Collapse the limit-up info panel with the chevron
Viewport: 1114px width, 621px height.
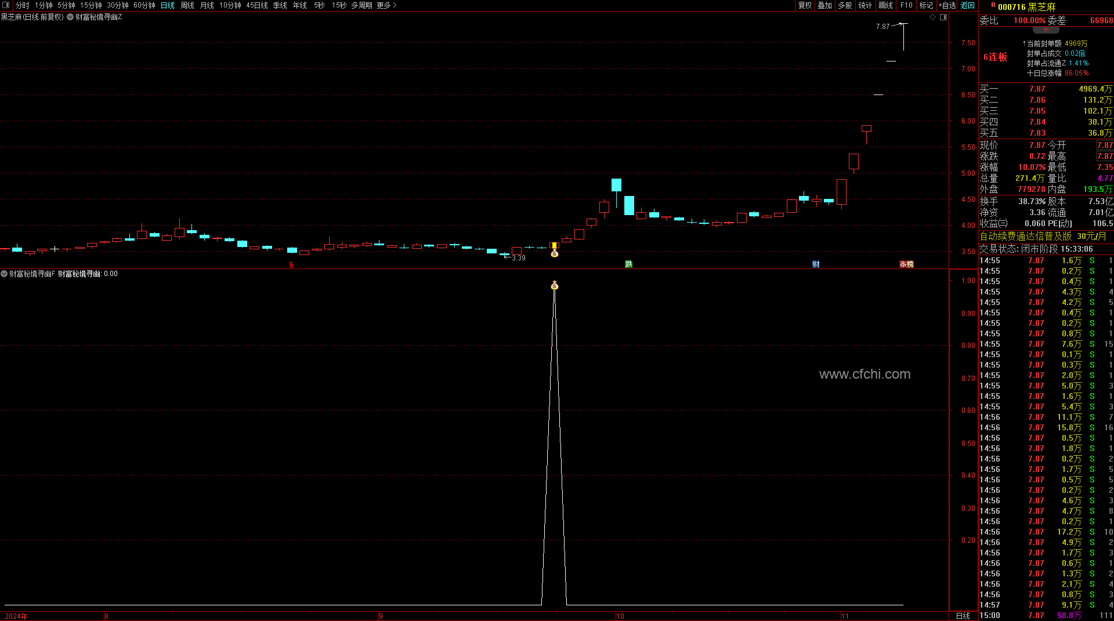(x=1046, y=30)
